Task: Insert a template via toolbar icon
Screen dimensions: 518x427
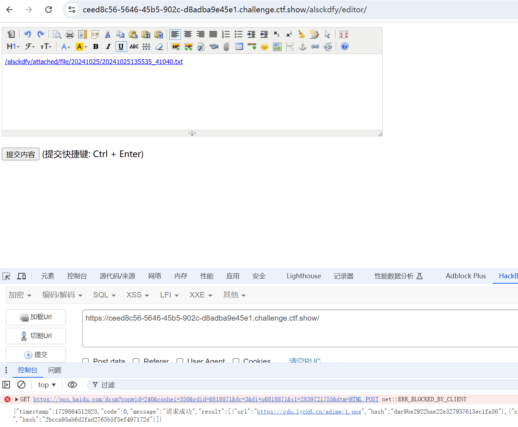Action: [x=83, y=34]
